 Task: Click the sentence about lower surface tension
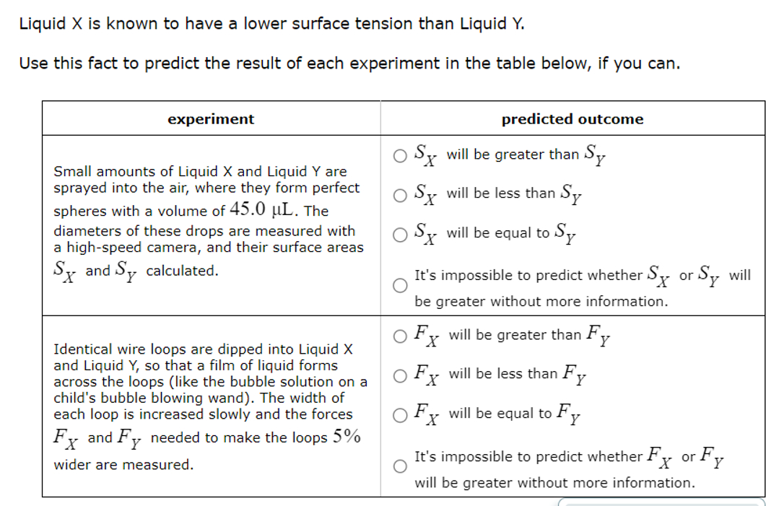202,23
